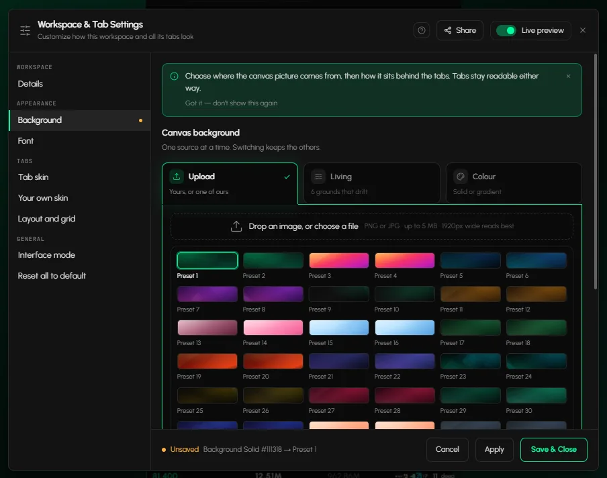Choose light blue Preset 15
Viewport: 607px width, 478px height.
click(339, 328)
